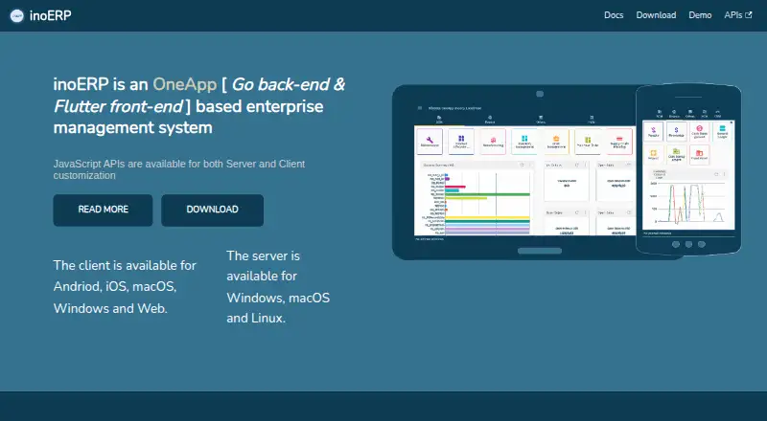Click the large DOWNLOAD button
The image size is (767, 421).
pyautogui.click(x=212, y=210)
